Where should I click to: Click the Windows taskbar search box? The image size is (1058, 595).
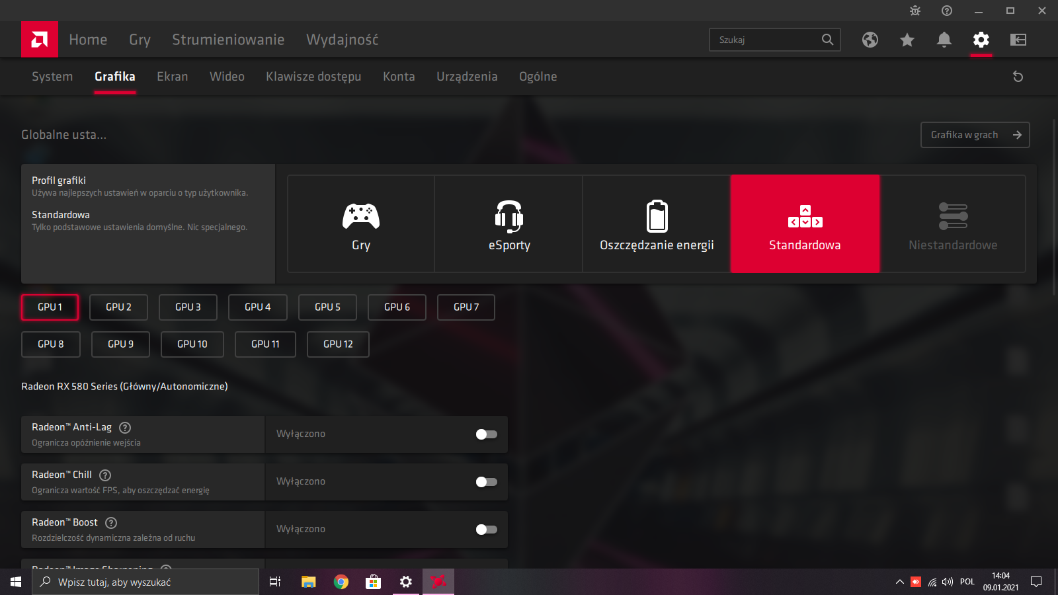145,582
